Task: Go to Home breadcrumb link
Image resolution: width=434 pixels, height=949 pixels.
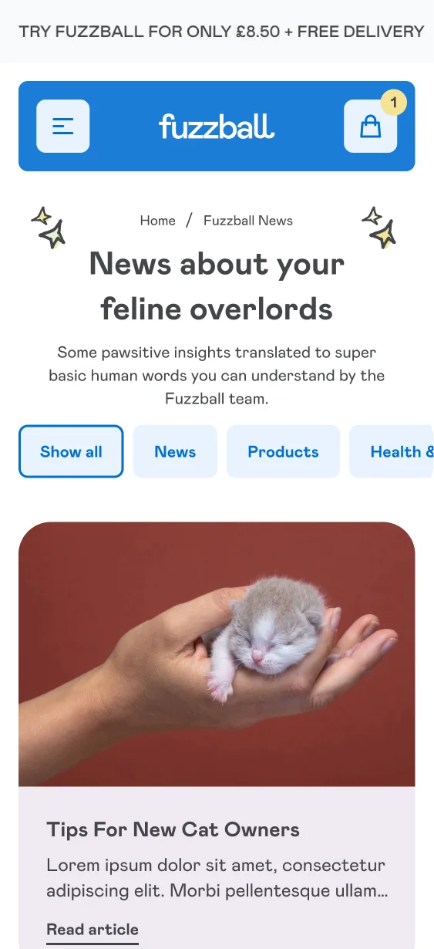Action: coord(158,221)
